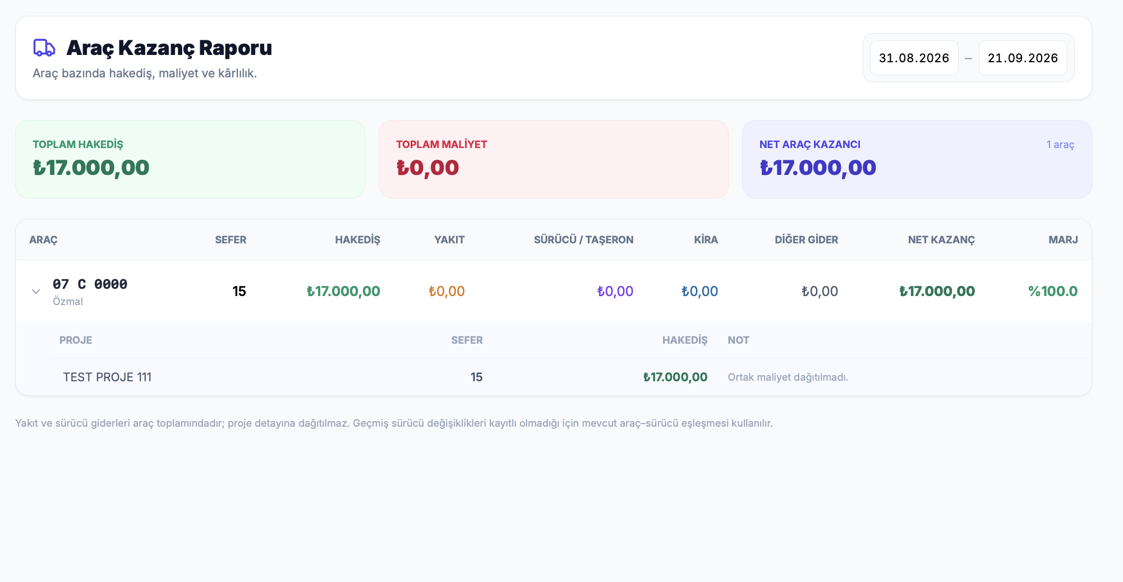Click the note 'Ortak maliyet dağıtılmadı.'
1123x582 pixels.
pos(788,377)
